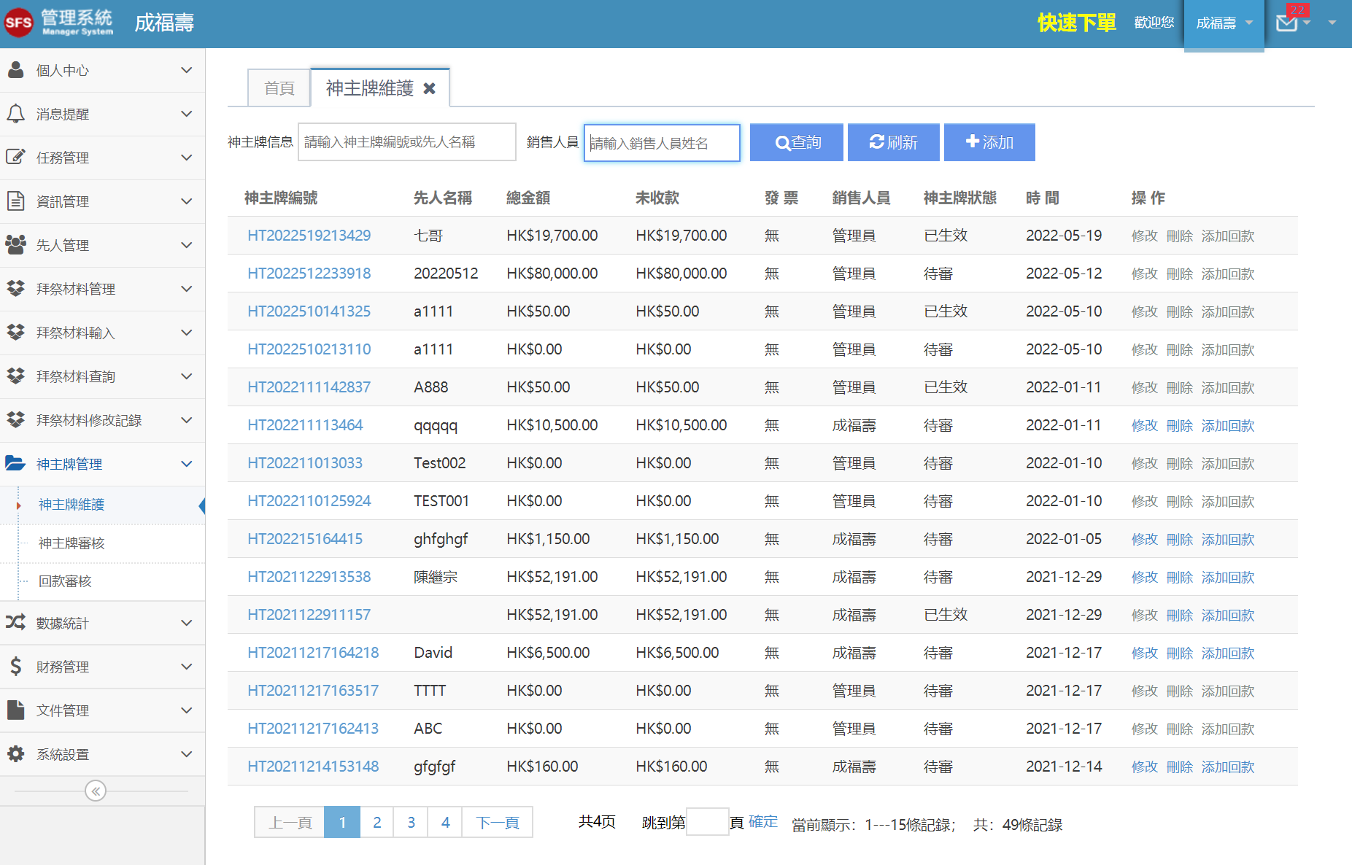Click the 添加 button
The width and height of the screenshot is (1352, 865).
(x=989, y=142)
